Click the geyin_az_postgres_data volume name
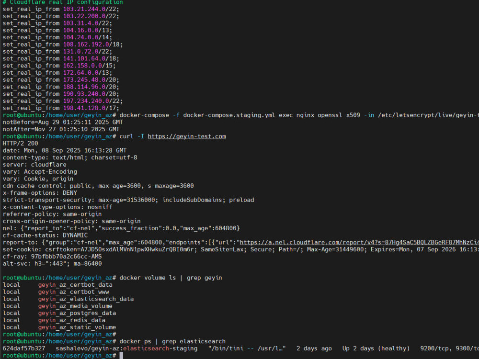Screen dimensions: 479x359 tap(77, 313)
